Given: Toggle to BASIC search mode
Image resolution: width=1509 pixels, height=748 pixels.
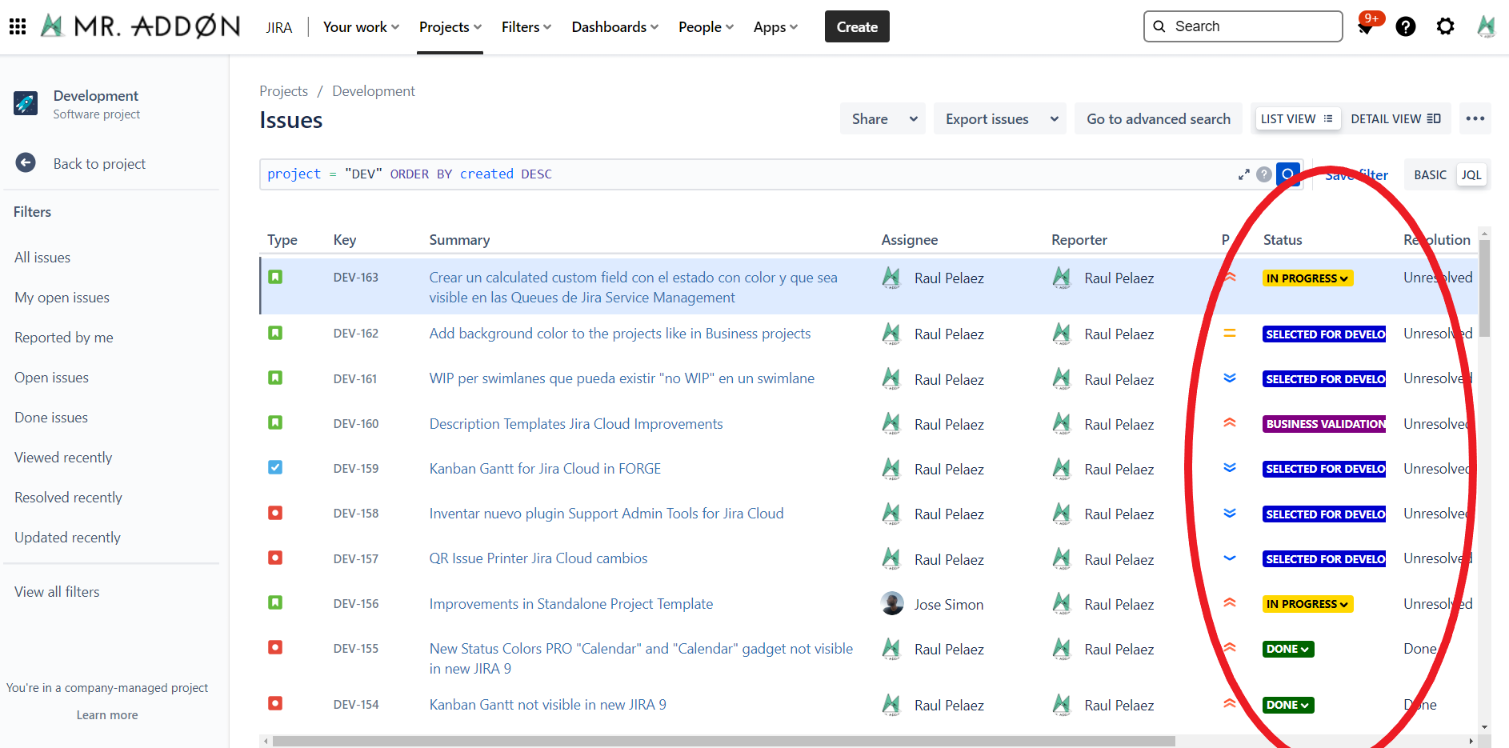Looking at the screenshot, I should tap(1430, 175).
